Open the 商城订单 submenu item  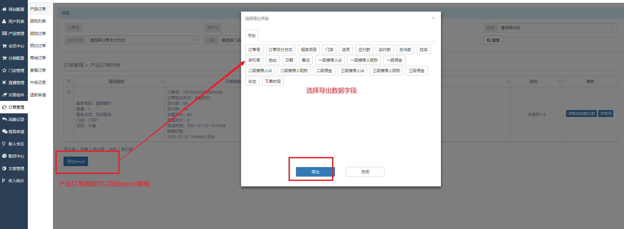point(38,58)
